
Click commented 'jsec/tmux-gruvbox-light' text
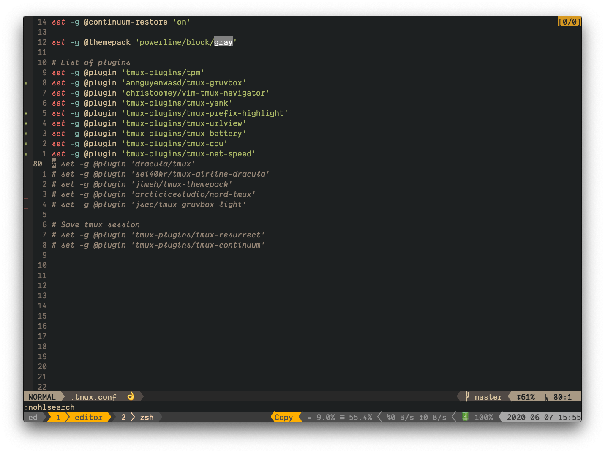point(188,204)
